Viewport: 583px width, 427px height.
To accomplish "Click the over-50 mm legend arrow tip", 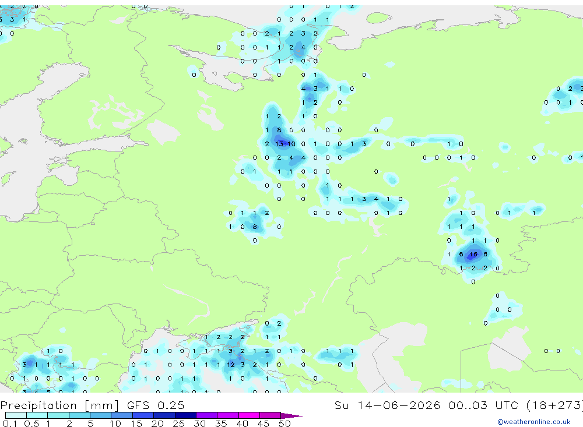I will click(x=291, y=416).
